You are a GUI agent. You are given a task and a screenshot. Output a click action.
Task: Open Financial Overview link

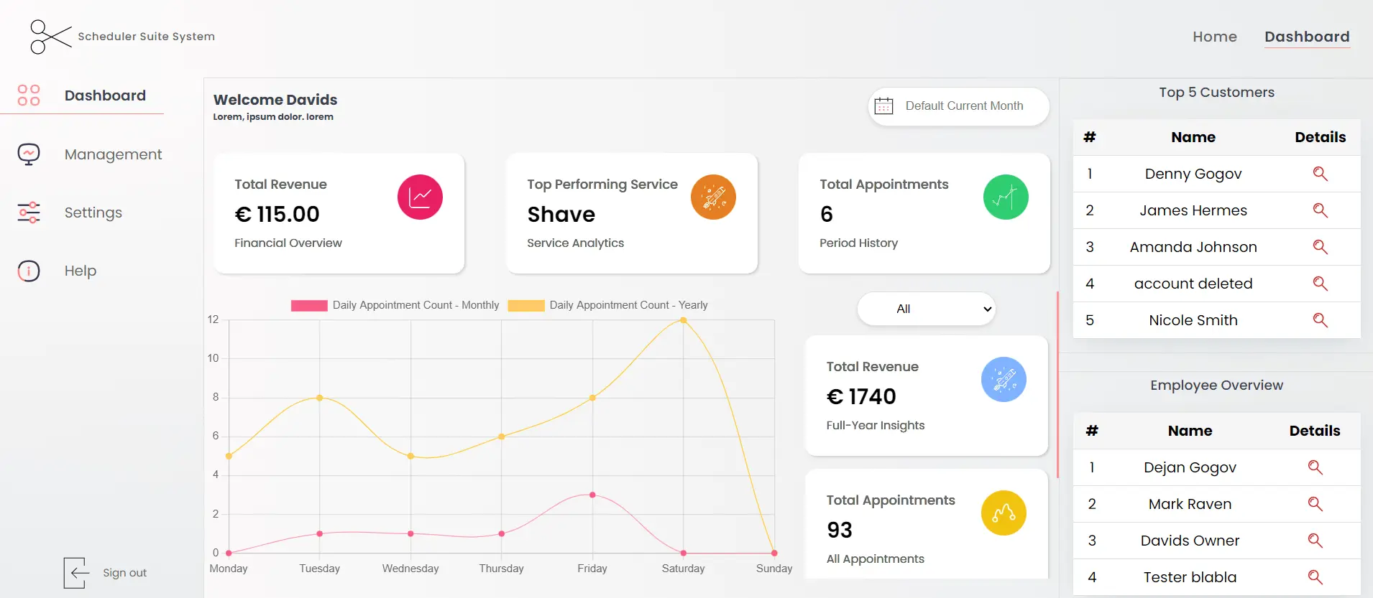(x=288, y=243)
